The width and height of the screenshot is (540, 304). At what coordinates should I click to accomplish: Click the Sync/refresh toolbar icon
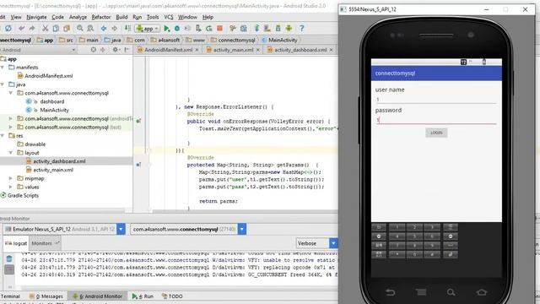click(x=8, y=28)
